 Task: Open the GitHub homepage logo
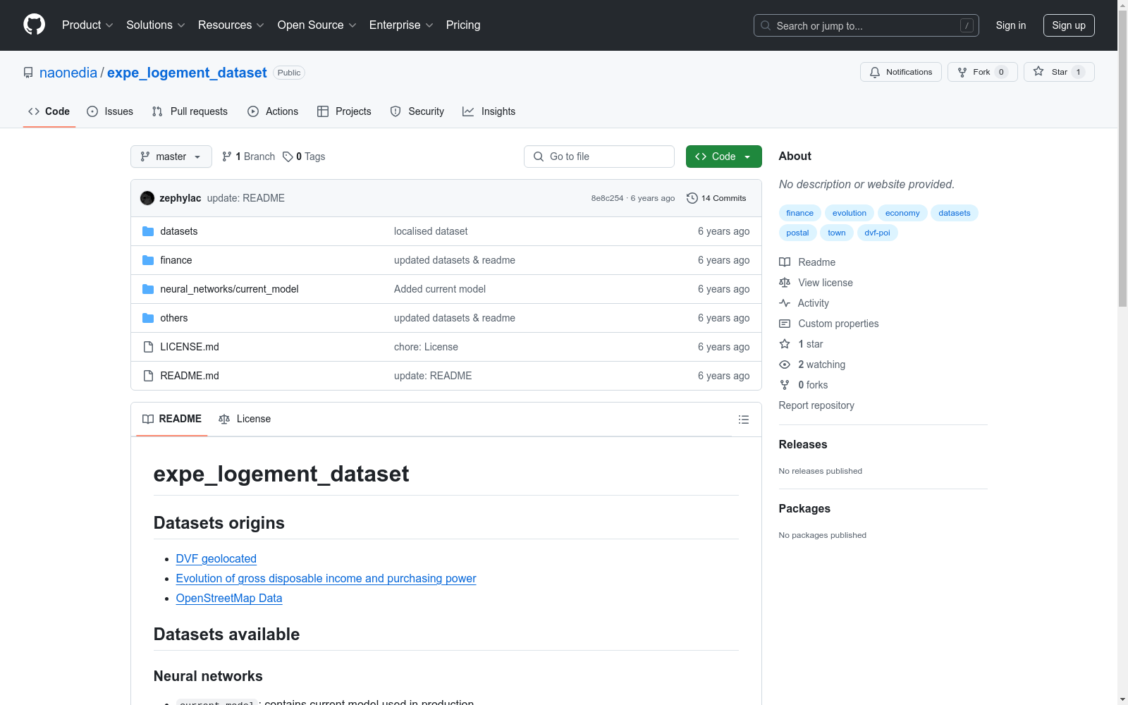(x=34, y=25)
